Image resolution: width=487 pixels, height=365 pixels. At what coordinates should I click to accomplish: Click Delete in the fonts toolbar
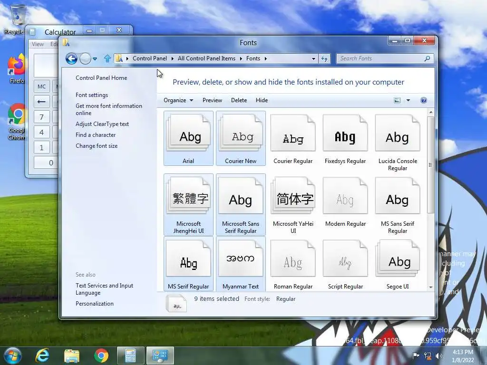[239, 100]
